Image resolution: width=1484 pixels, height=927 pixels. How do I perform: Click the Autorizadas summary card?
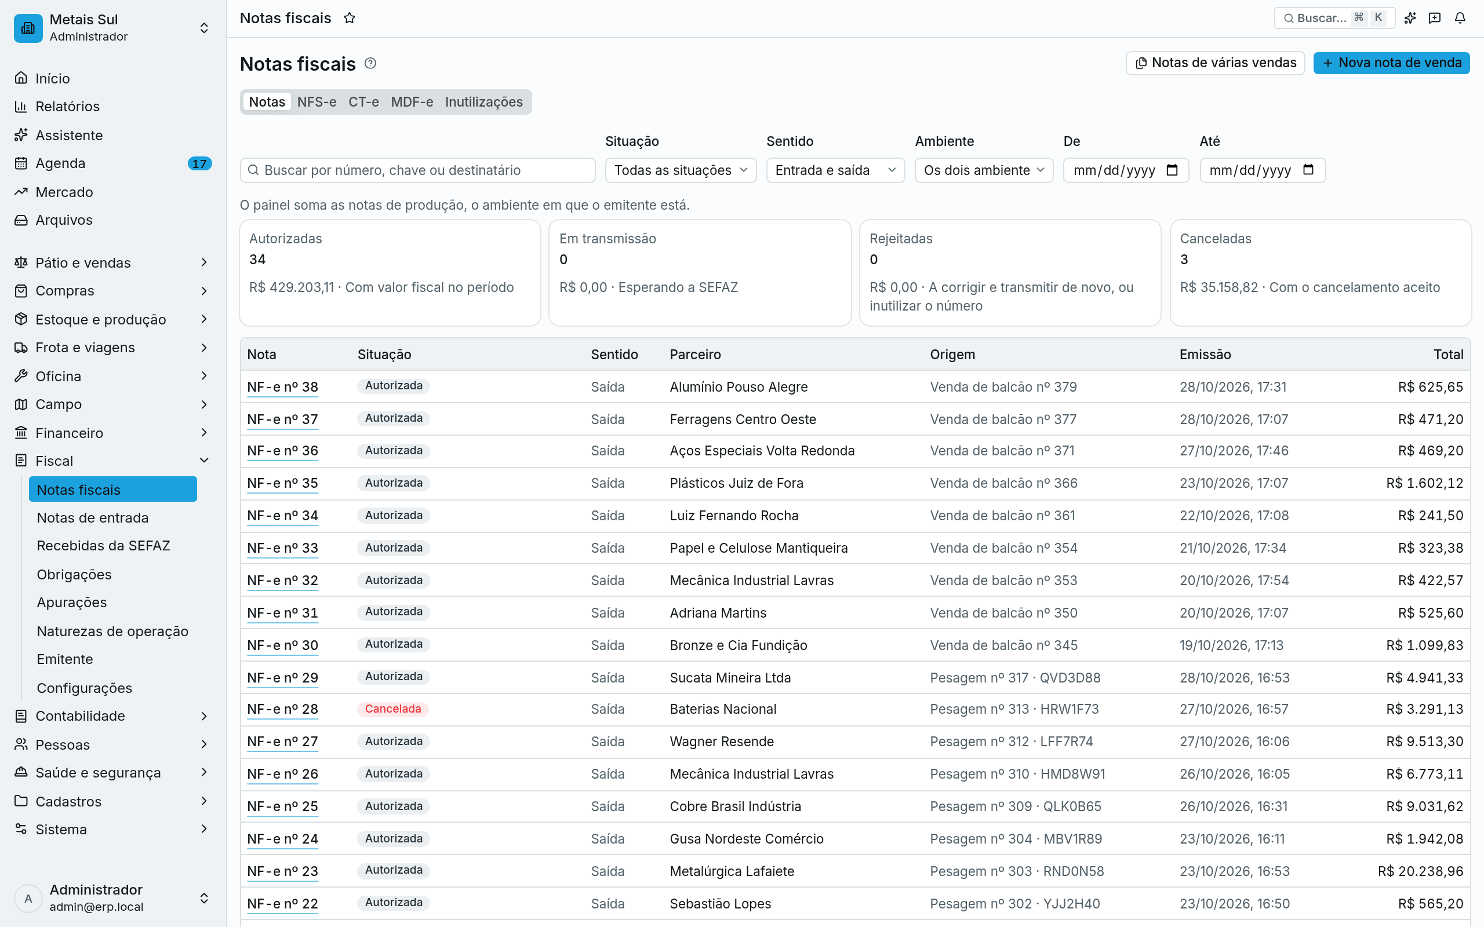tap(390, 273)
